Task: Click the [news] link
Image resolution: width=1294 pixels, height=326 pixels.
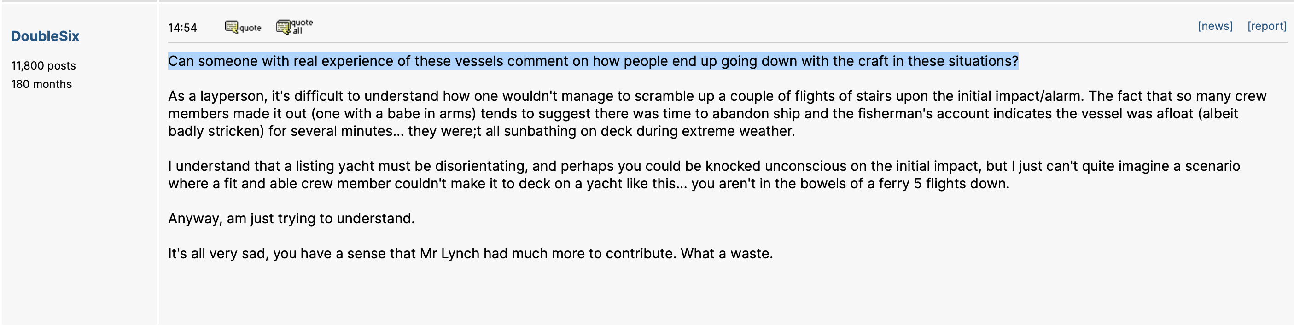Action: [1215, 26]
